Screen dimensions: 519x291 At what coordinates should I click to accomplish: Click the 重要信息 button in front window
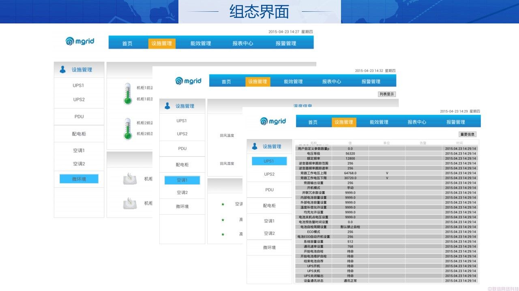(x=468, y=134)
